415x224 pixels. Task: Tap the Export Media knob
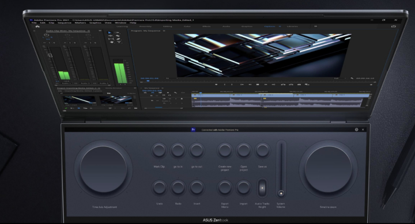[225, 188]
